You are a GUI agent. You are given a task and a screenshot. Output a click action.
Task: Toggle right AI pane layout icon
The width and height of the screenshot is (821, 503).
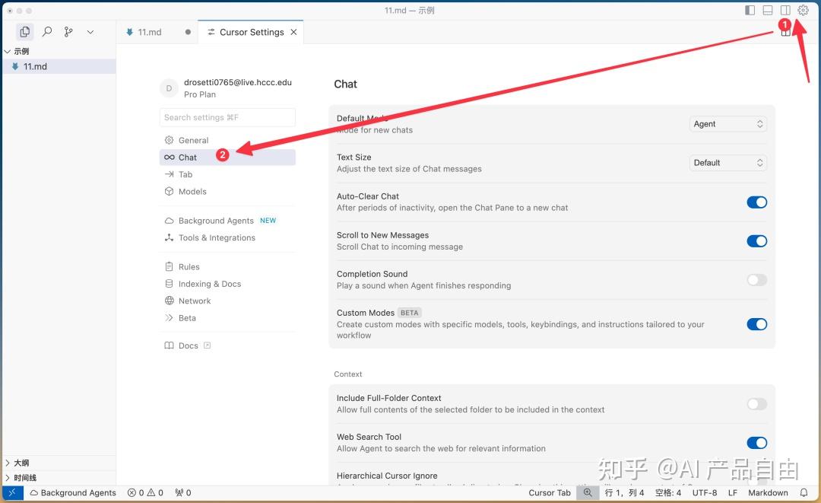785,10
